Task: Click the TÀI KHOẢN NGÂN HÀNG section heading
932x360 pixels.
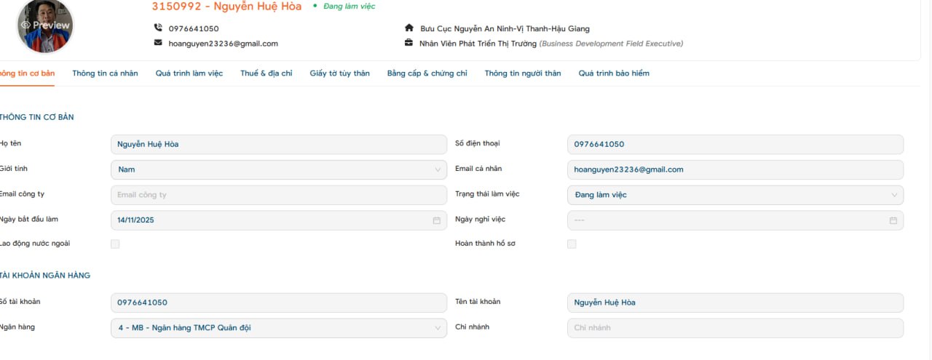Action: tap(45, 276)
